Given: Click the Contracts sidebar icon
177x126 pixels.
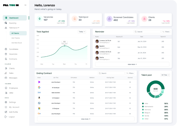Looking at the screenshot, I should [x=6, y=59].
